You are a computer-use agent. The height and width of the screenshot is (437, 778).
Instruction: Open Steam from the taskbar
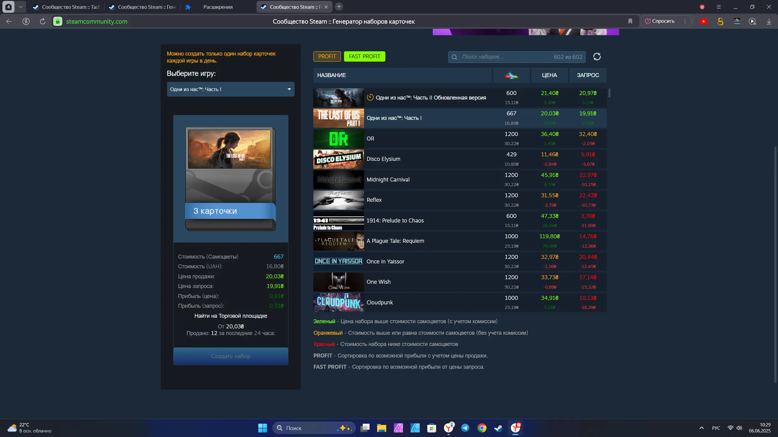click(498, 428)
